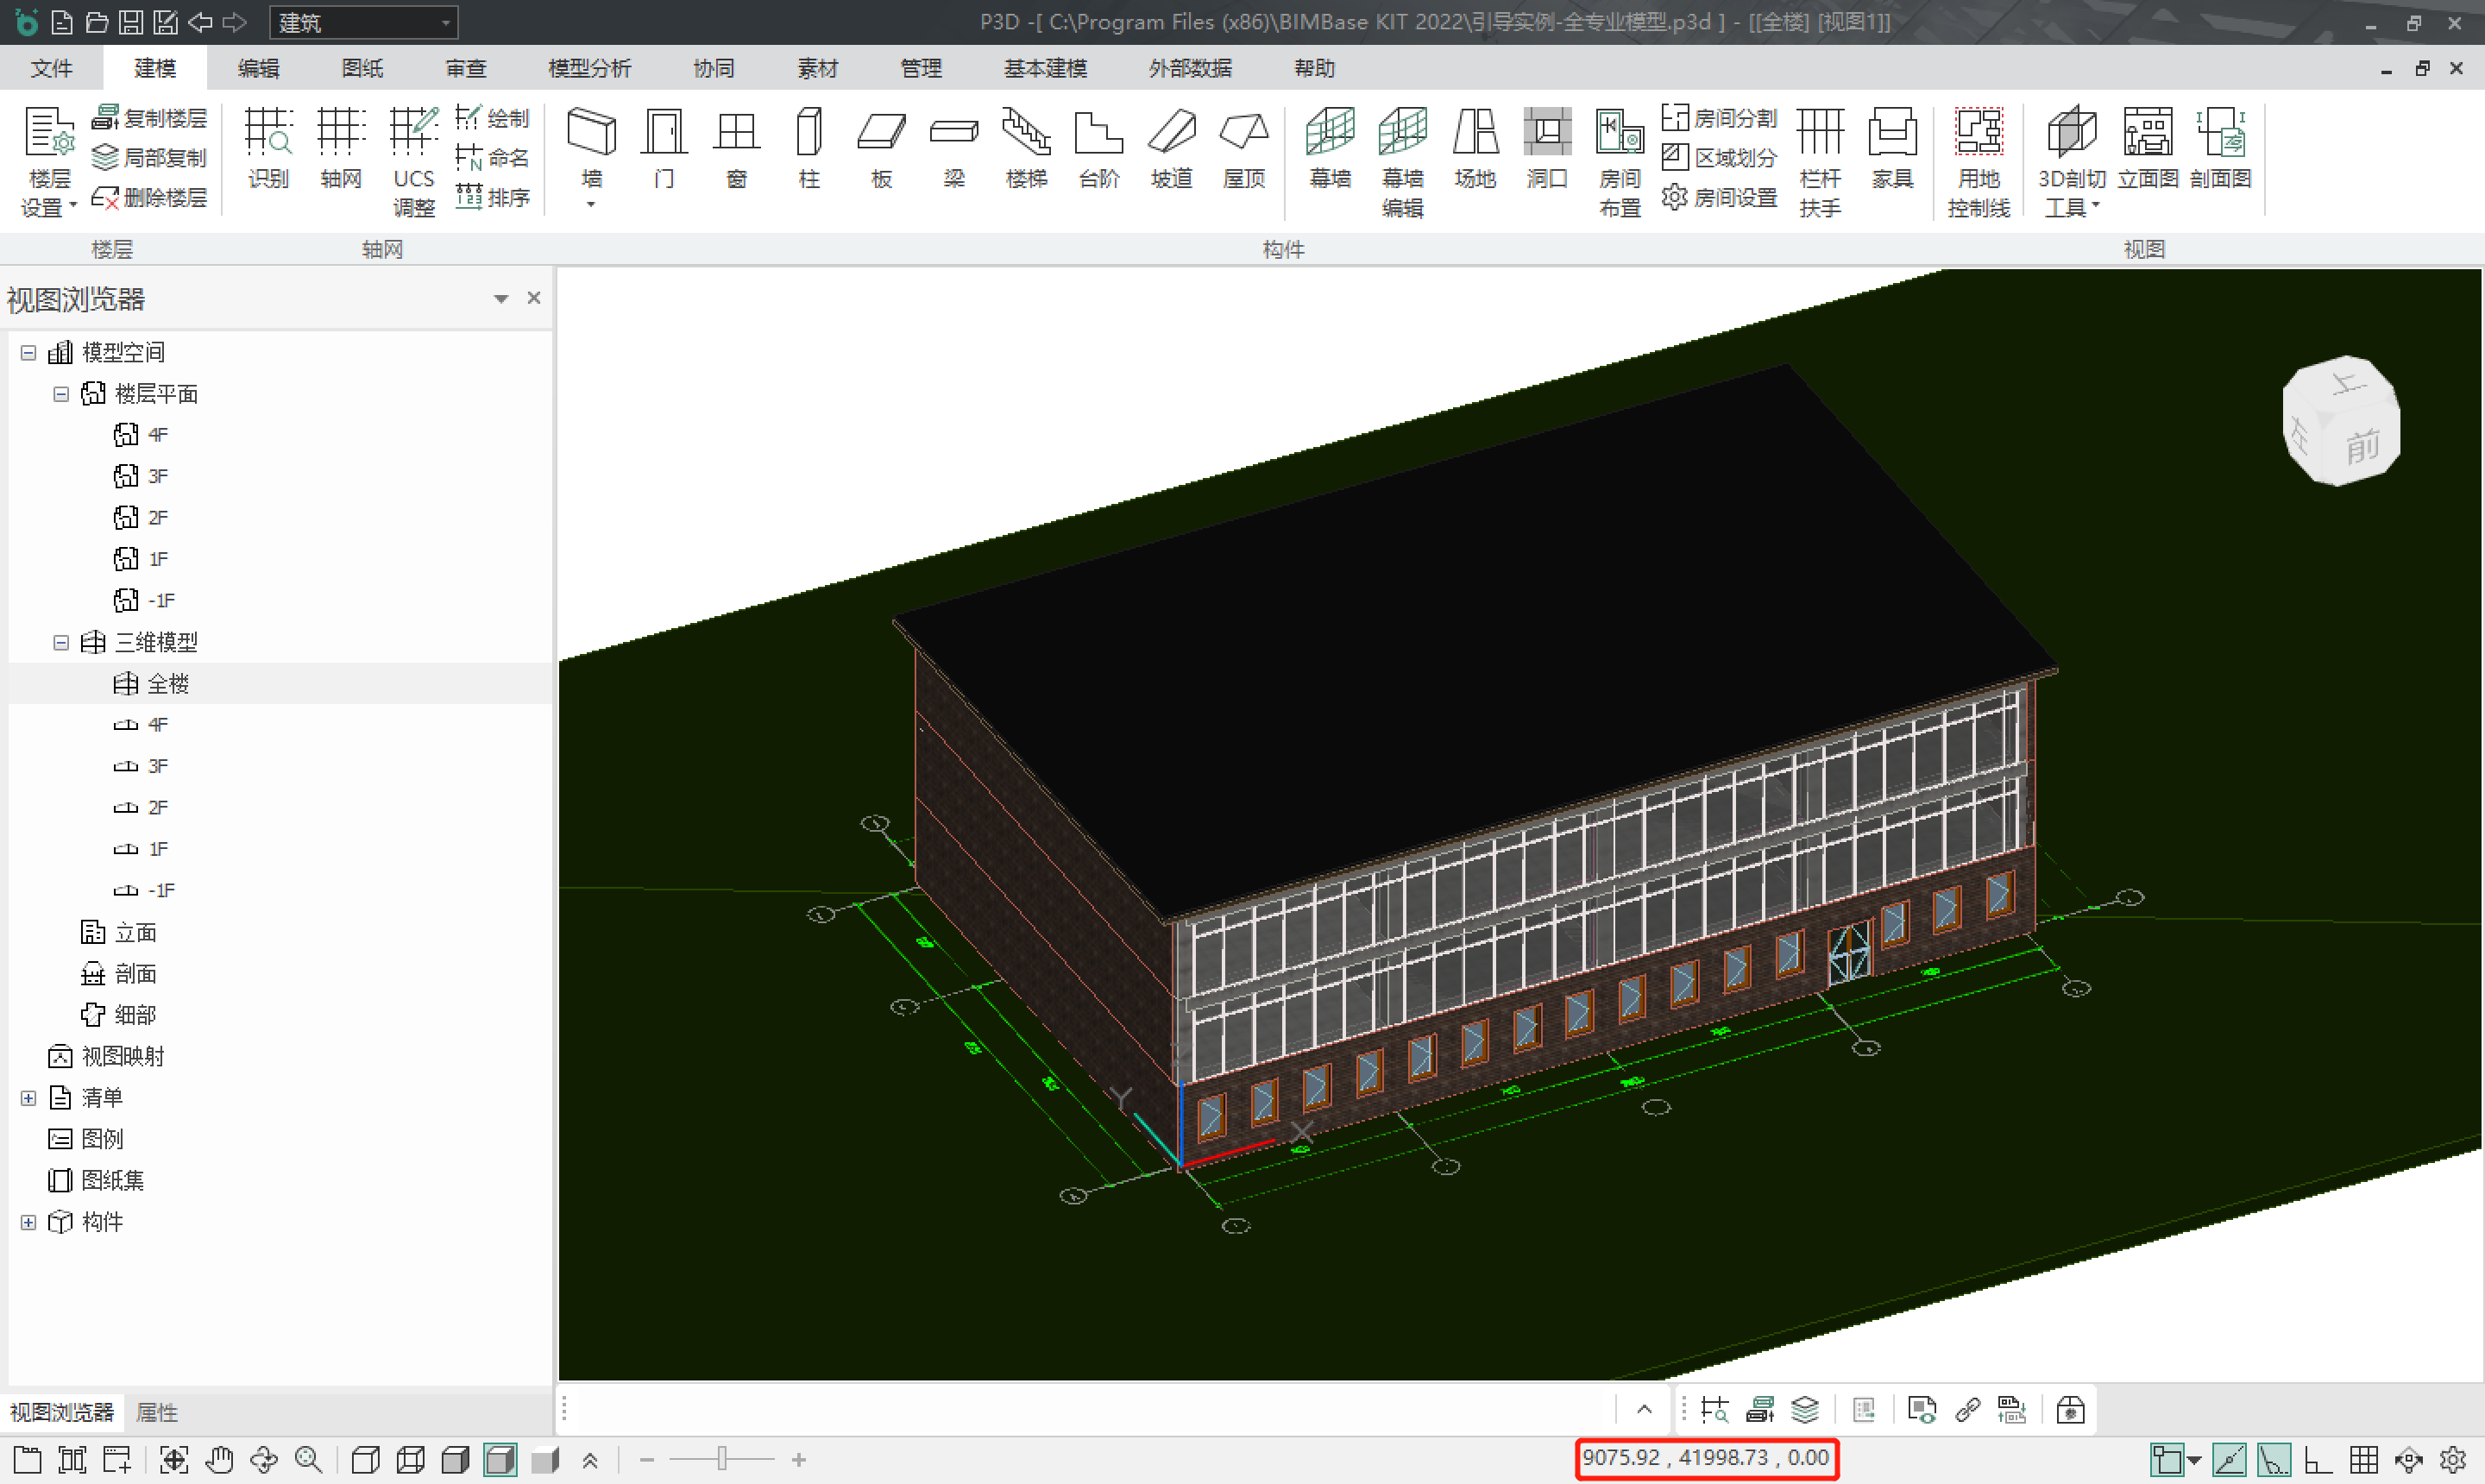
Task: Click the link chain icon in bottom toolbar
Action: [1967, 1410]
